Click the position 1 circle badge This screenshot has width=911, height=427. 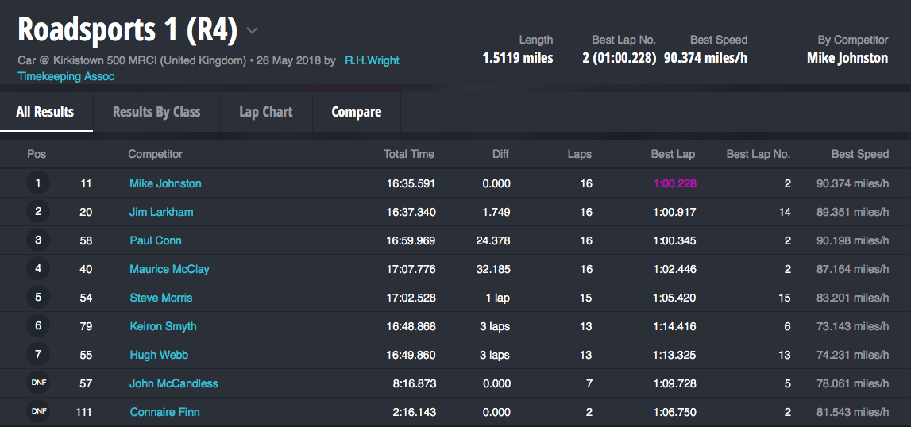click(37, 183)
